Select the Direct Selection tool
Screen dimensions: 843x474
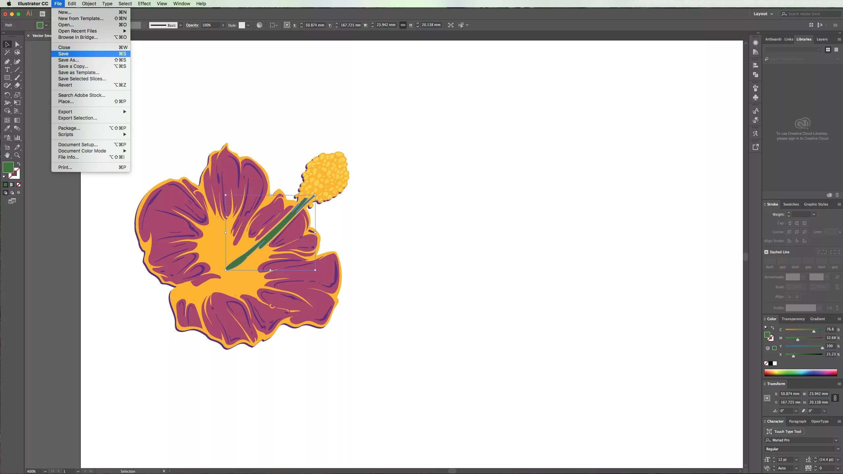click(17, 44)
